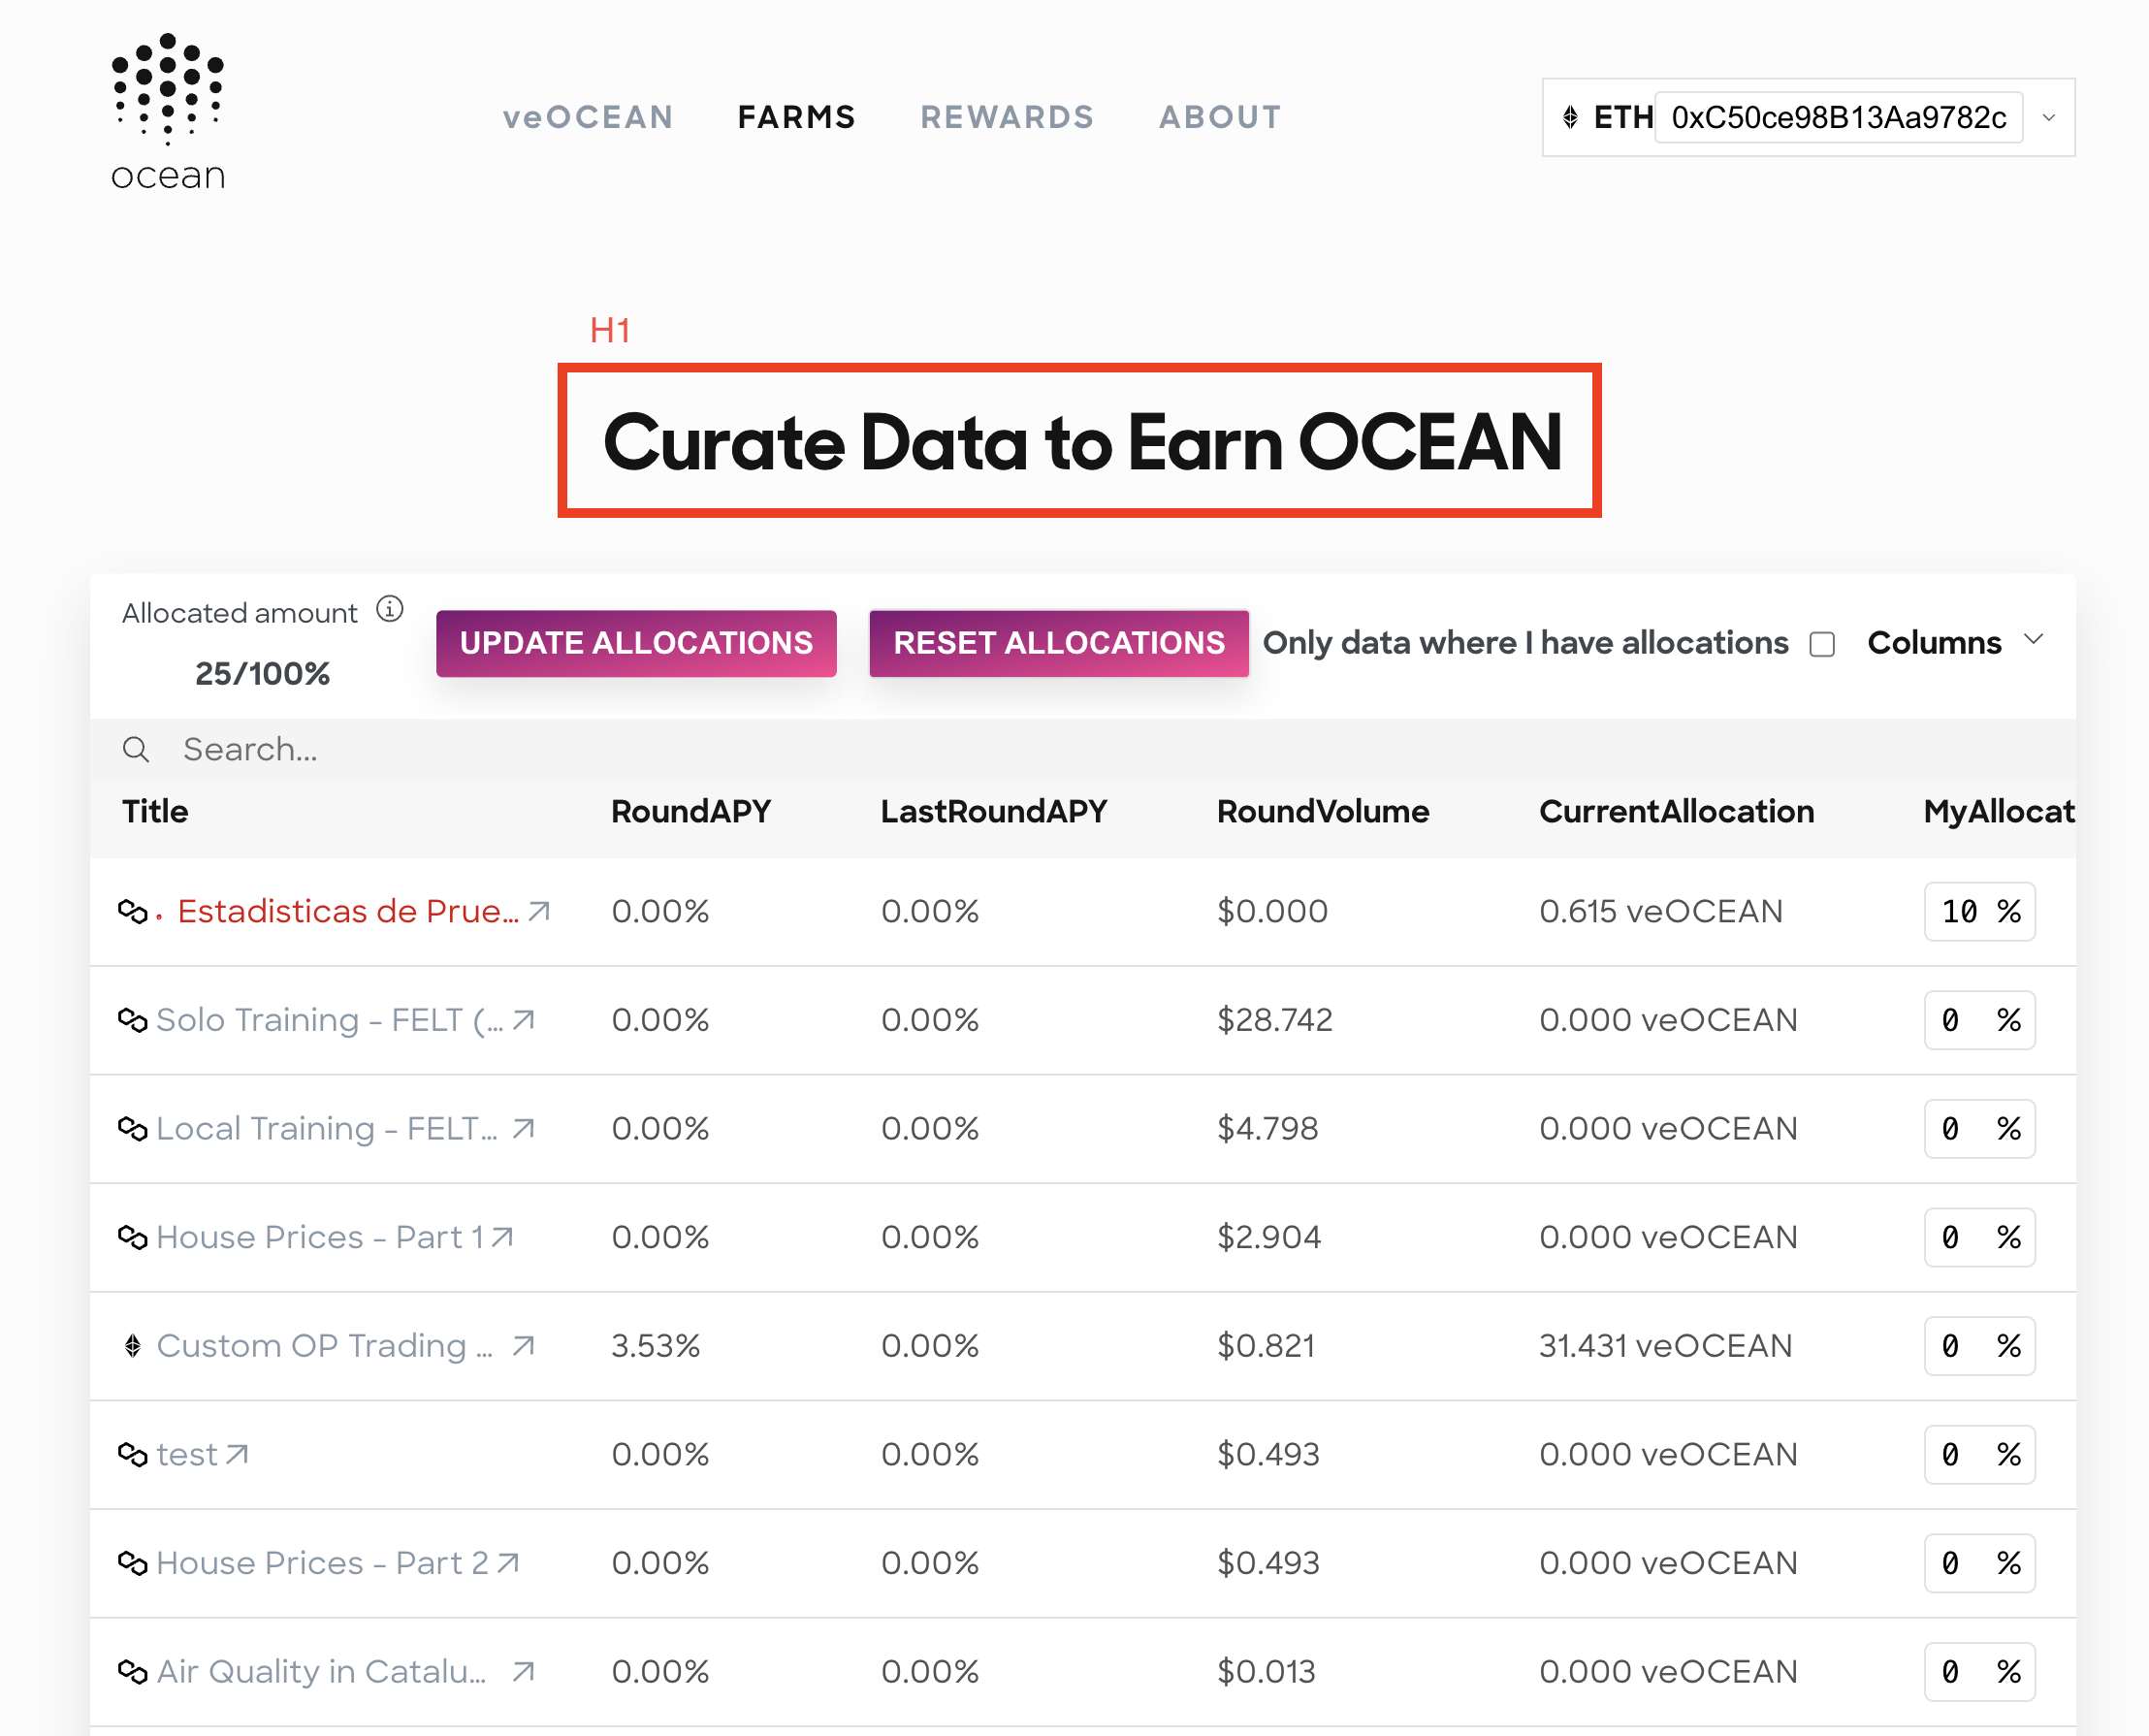Viewport: 2149px width, 1736px height.
Task: Click the ETH network icon in wallet box
Action: click(x=1570, y=118)
